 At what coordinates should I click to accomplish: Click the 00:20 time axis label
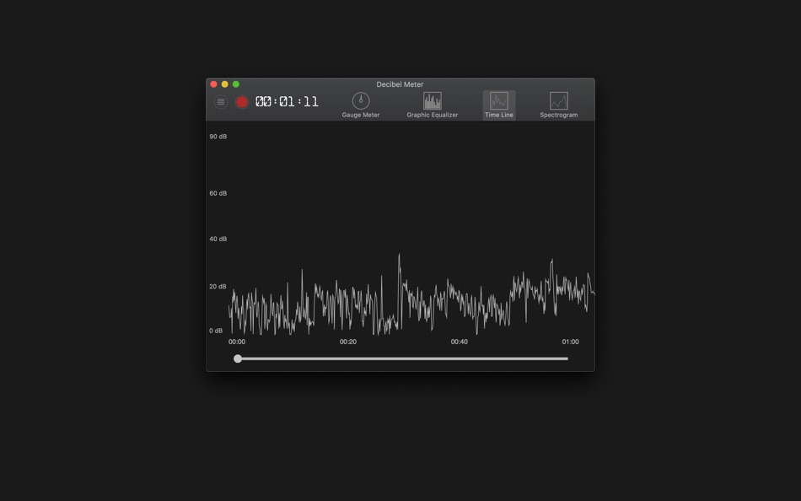[x=348, y=342]
